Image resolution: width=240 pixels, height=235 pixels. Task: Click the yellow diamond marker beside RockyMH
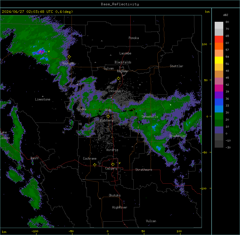[70, 57]
